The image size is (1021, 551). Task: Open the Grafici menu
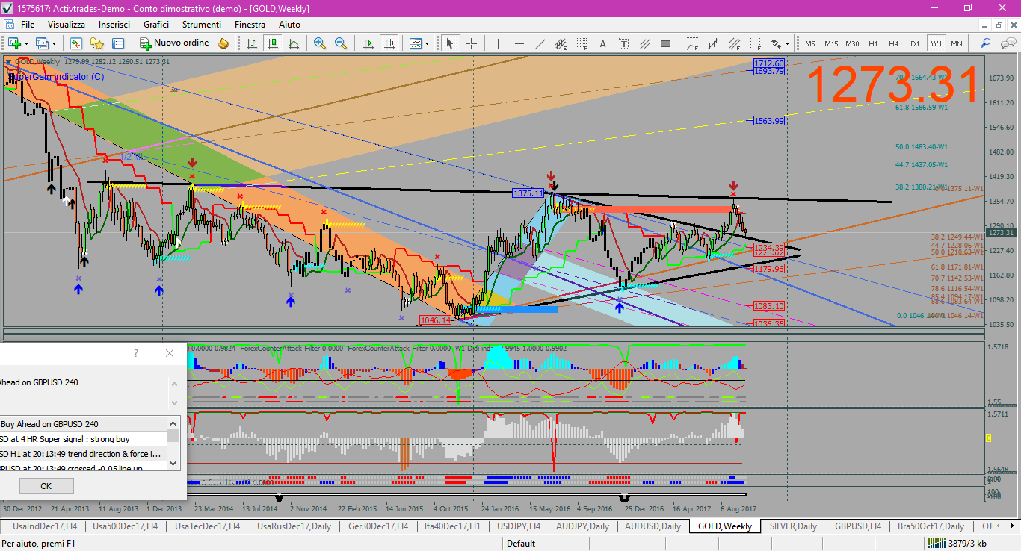pos(156,25)
